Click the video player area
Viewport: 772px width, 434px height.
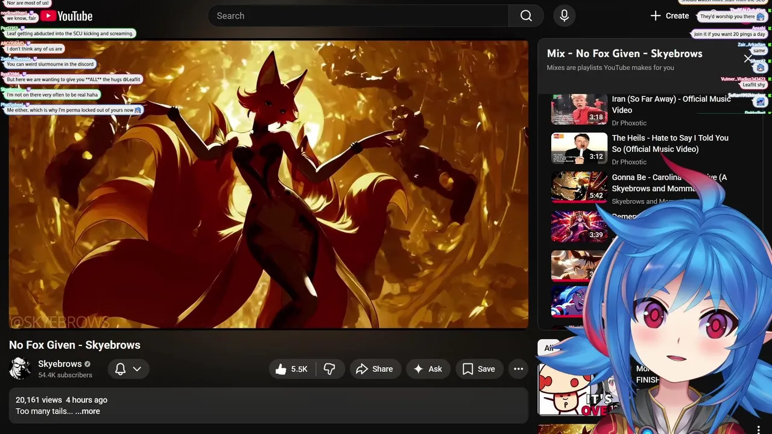268,184
